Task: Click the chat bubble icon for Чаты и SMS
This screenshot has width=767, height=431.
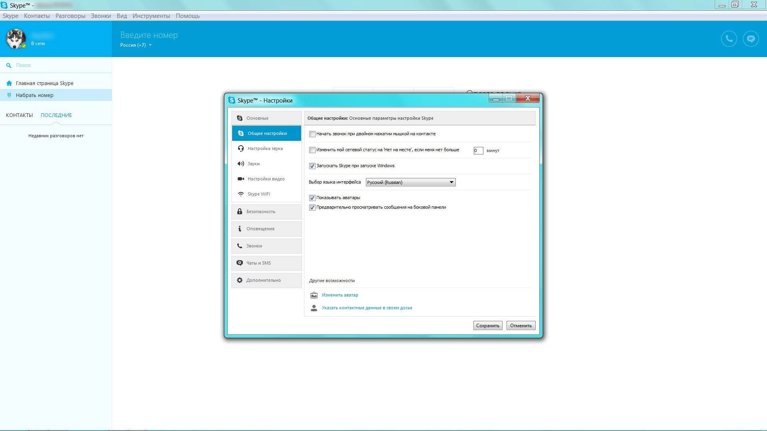Action: coord(240,263)
